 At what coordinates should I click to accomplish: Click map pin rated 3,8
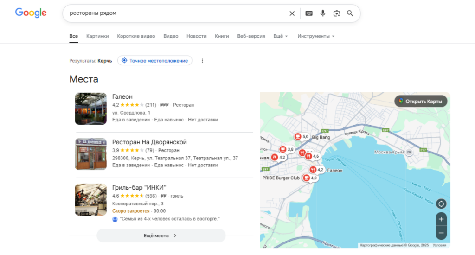pyautogui.click(x=286, y=149)
